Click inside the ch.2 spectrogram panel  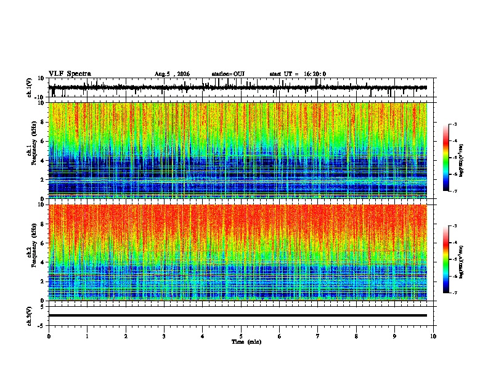click(x=238, y=253)
